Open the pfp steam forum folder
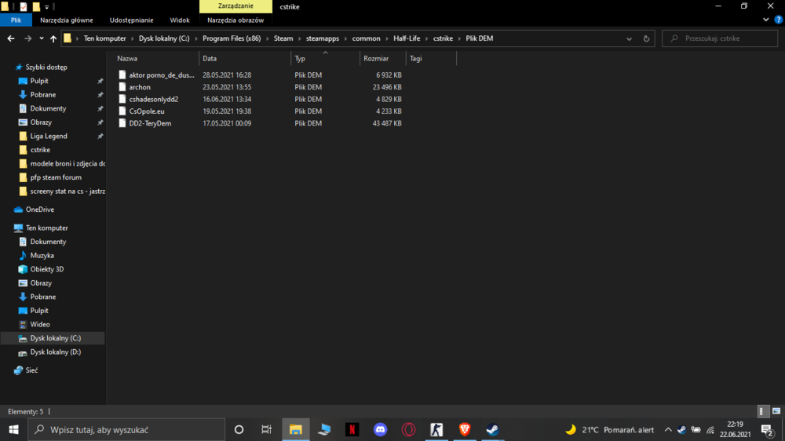785x441 pixels. (56, 177)
